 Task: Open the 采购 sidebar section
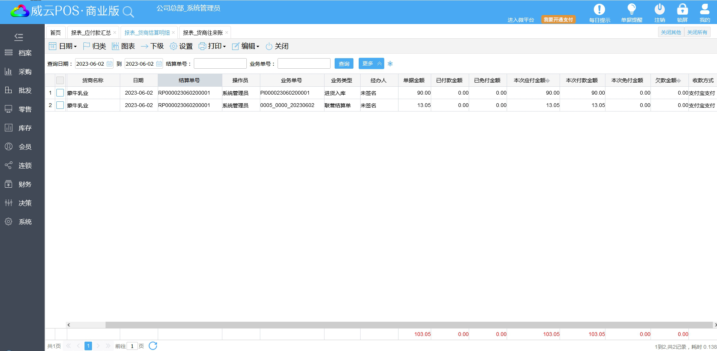[18, 72]
